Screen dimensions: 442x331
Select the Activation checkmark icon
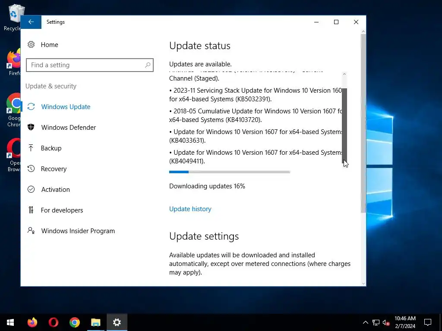click(x=31, y=190)
